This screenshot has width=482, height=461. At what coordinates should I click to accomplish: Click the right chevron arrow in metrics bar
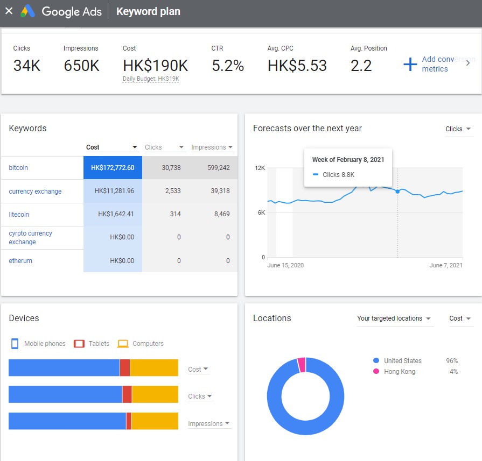pyautogui.click(x=467, y=63)
